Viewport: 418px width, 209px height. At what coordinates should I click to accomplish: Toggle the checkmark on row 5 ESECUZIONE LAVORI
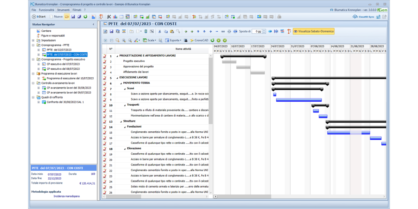coord(104,78)
